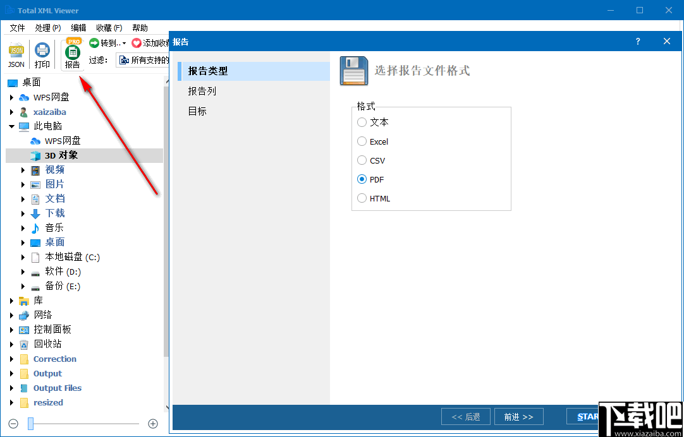Expand the 下载 downloads tree node
Viewport: 684px width, 437px height.
point(23,213)
